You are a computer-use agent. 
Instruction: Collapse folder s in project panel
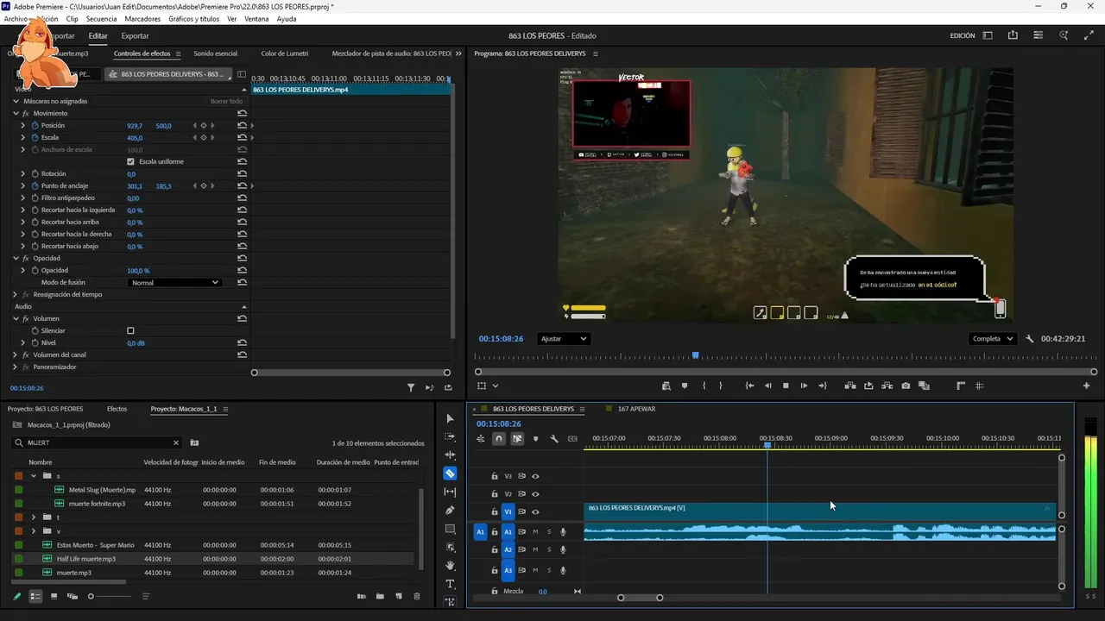click(34, 476)
